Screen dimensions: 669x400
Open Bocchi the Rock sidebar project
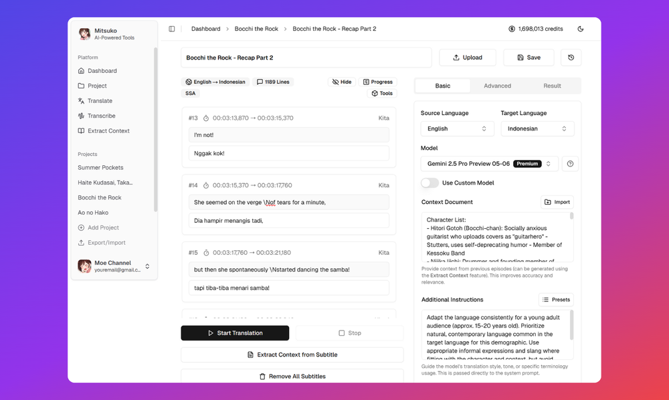point(100,197)
